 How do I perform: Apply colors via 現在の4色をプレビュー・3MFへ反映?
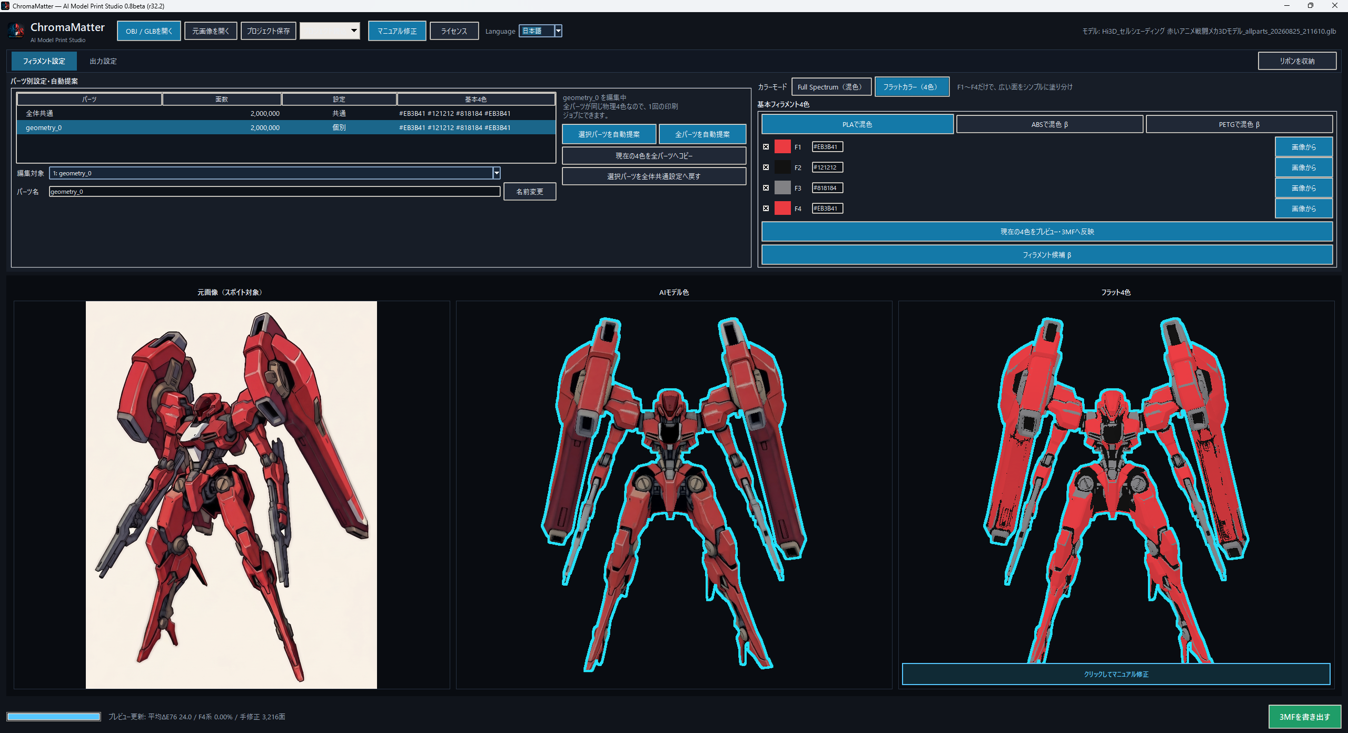point(1047,232)
